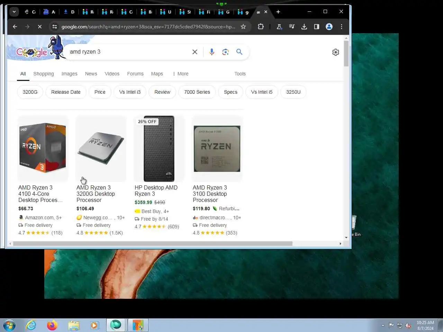Search by image with Google Lens
The width and height of the screenshot is (443, 332).
pyautogui.click(x=226, y=52)
